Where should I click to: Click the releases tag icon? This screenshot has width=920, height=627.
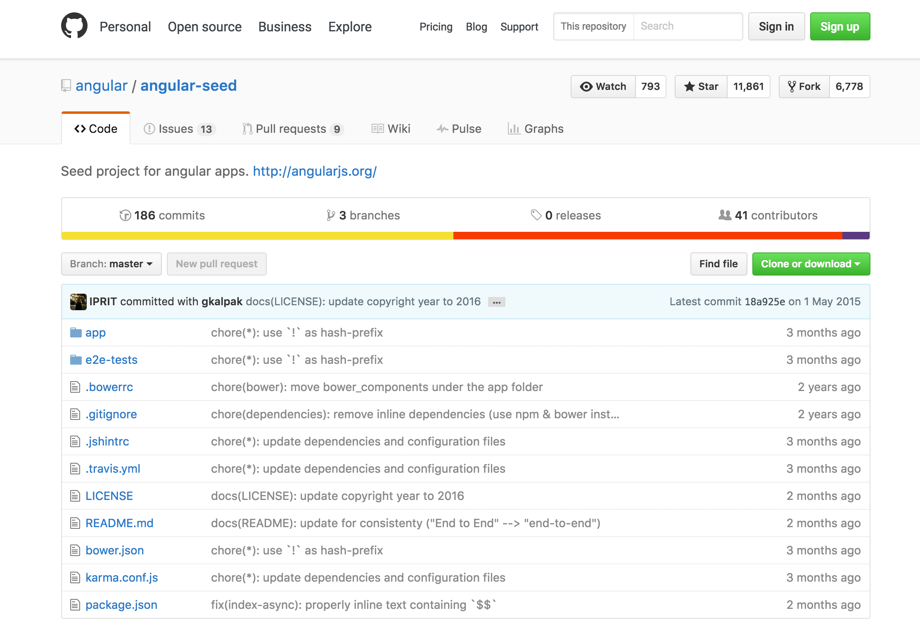[x=536, y=215]
